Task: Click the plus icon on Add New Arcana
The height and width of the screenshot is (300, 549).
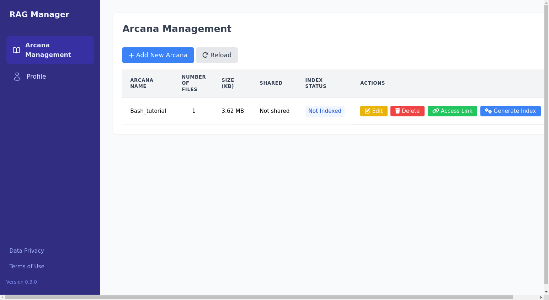Action: point(131,55)
